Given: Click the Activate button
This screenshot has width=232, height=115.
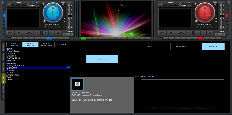Looking at the screenshot, I should click(102, 59).
